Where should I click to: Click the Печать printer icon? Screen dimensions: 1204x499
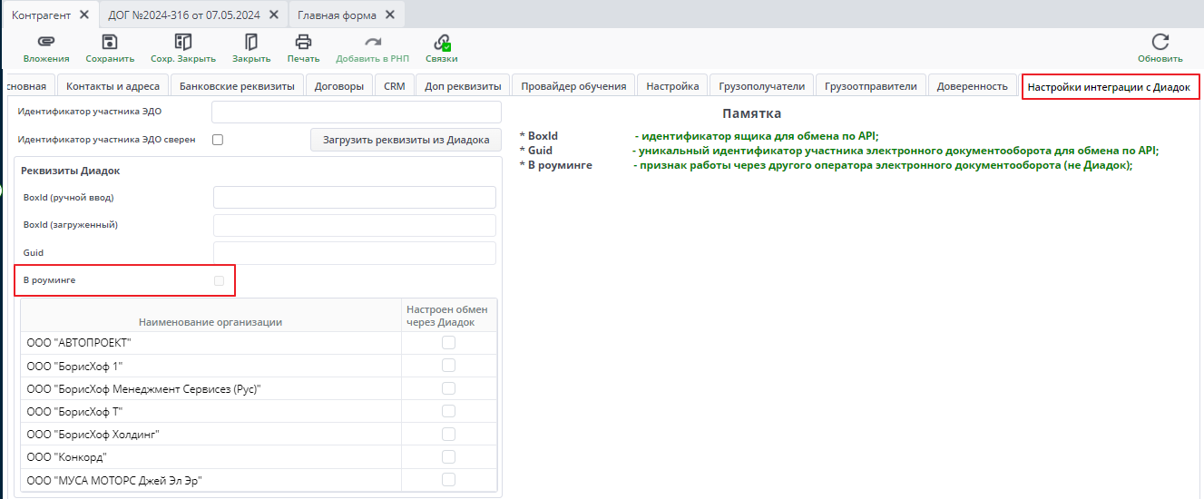click(x=303, y=42)
